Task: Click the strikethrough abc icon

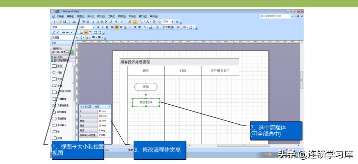Action: (x=63, y=32)
